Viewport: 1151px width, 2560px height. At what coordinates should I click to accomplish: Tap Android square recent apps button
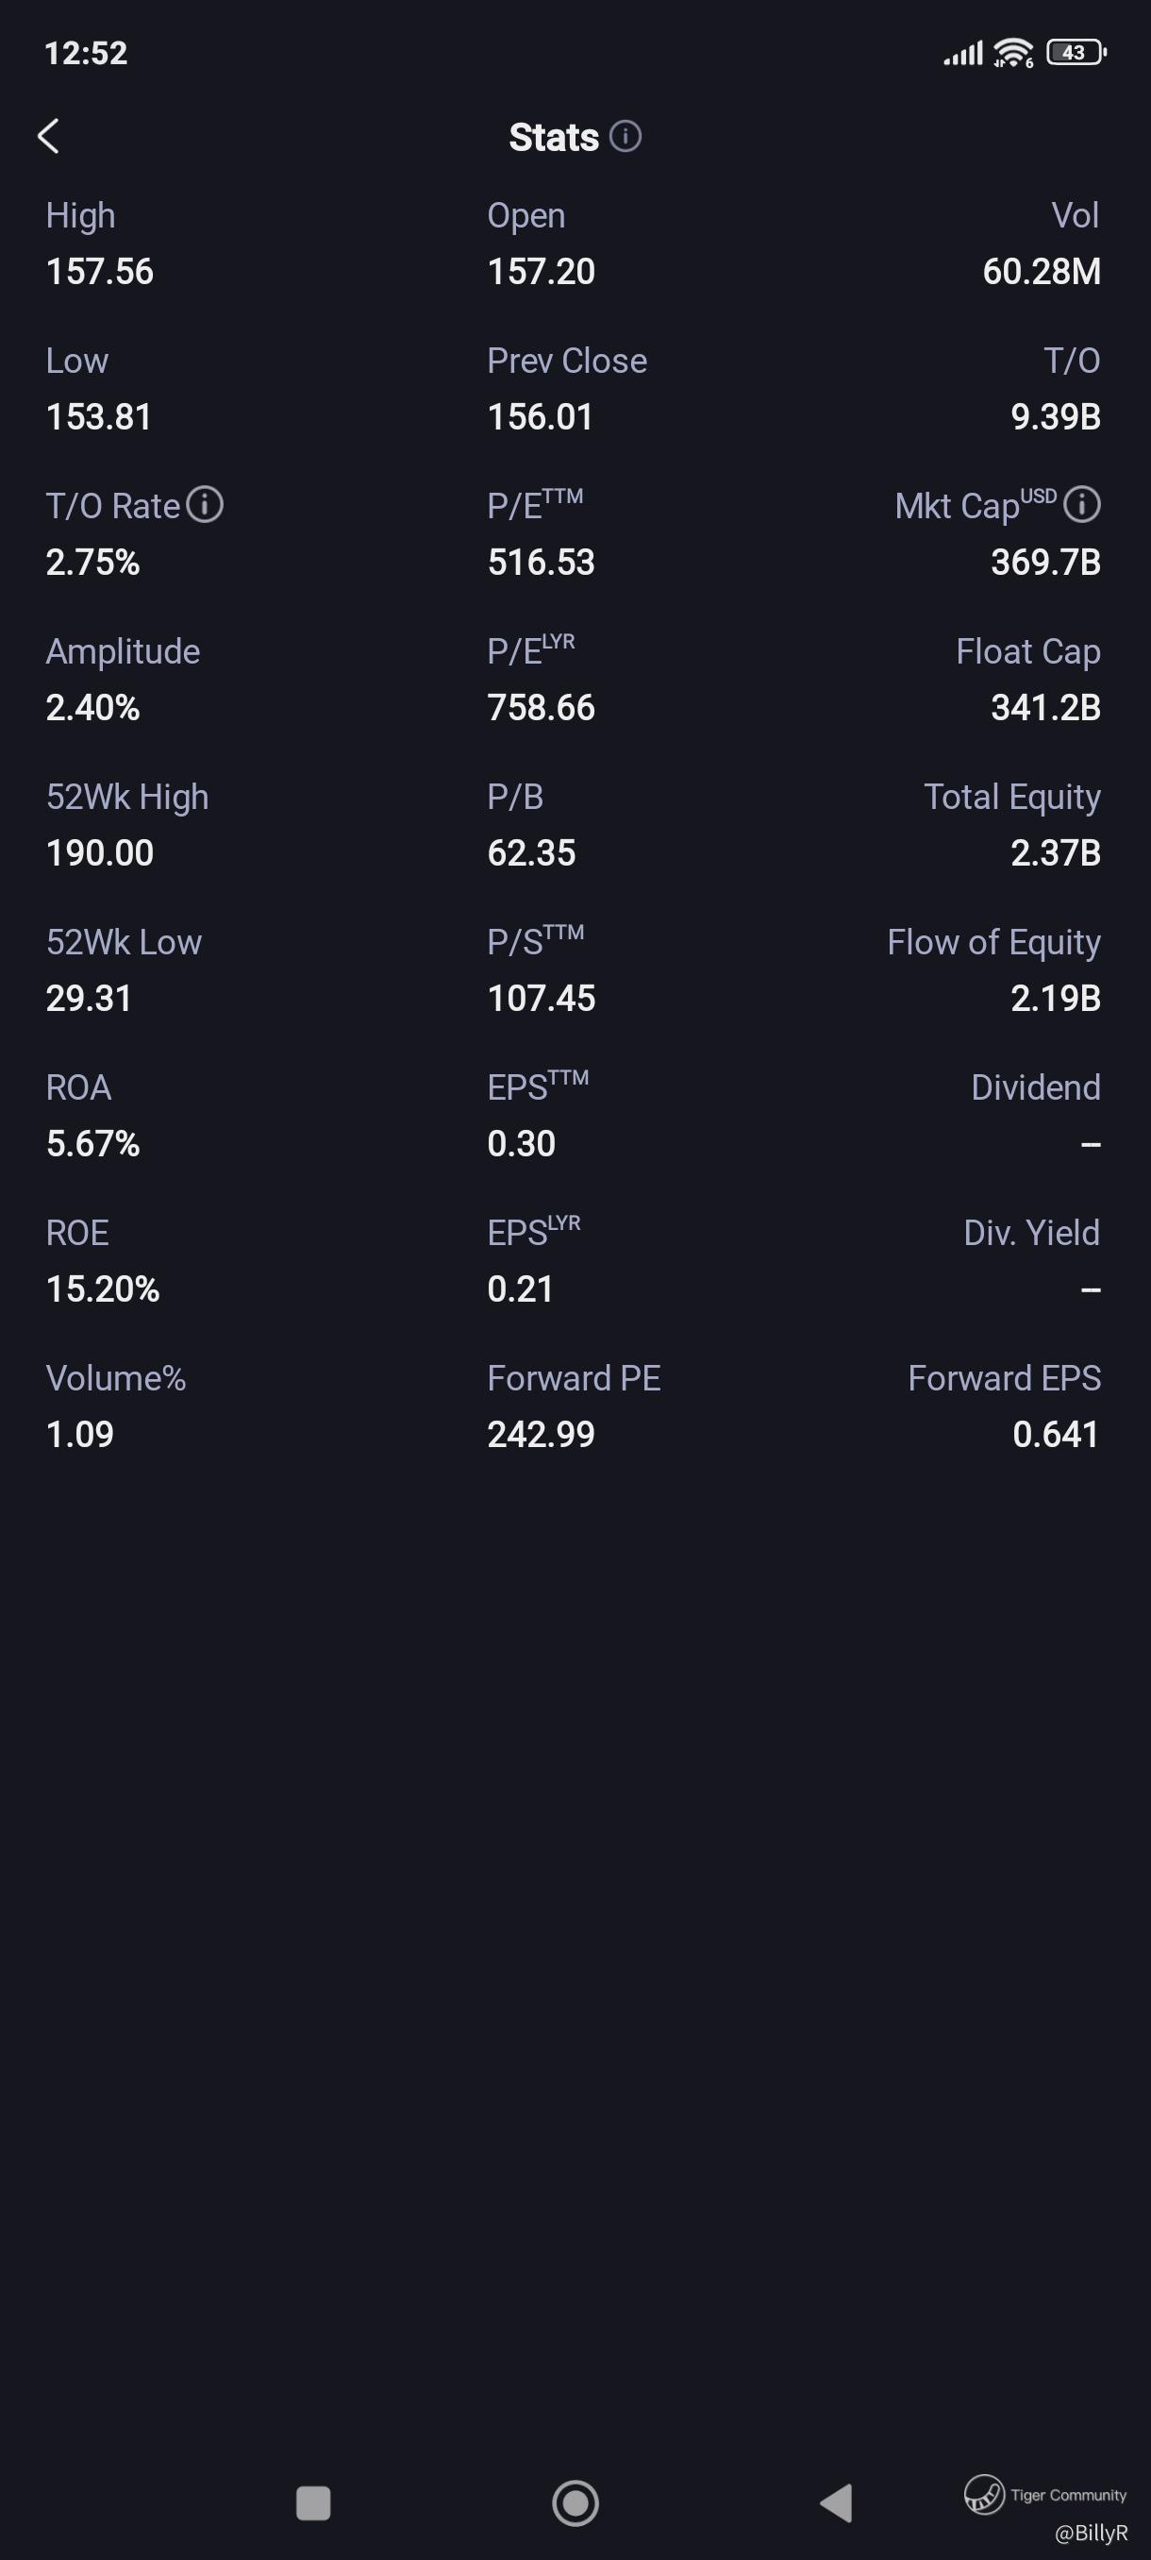(314, 2502)
